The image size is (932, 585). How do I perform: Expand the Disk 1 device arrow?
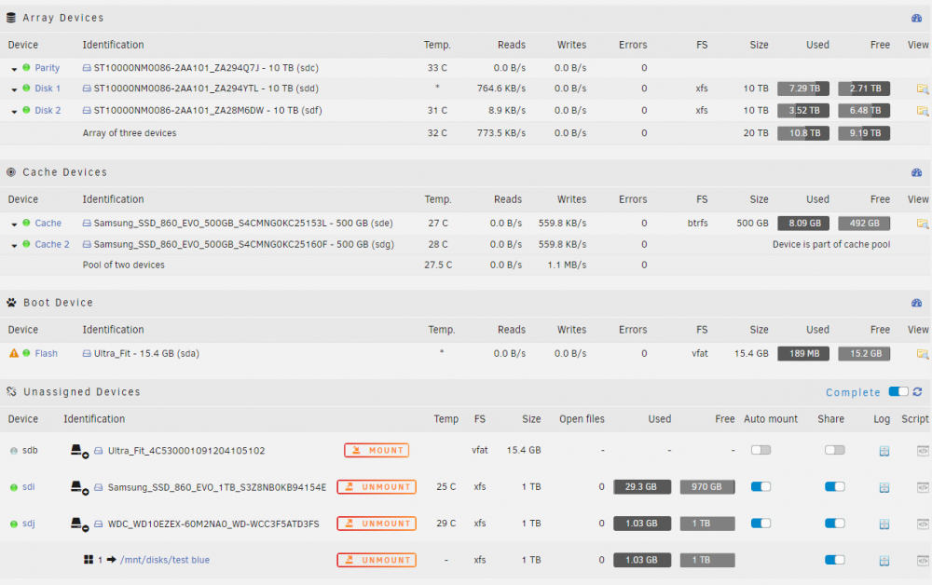(x=14, y=89)
